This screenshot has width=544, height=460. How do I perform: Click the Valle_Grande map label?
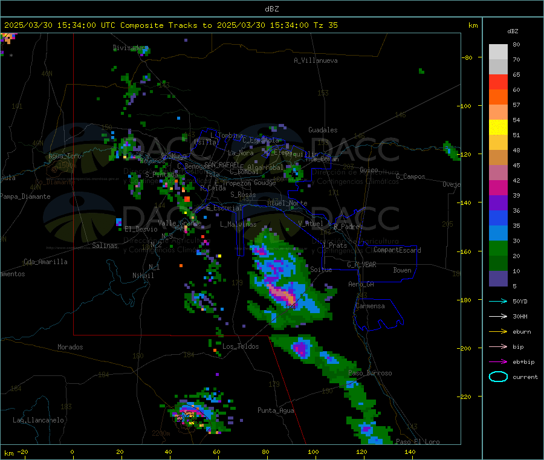[180, 223]
